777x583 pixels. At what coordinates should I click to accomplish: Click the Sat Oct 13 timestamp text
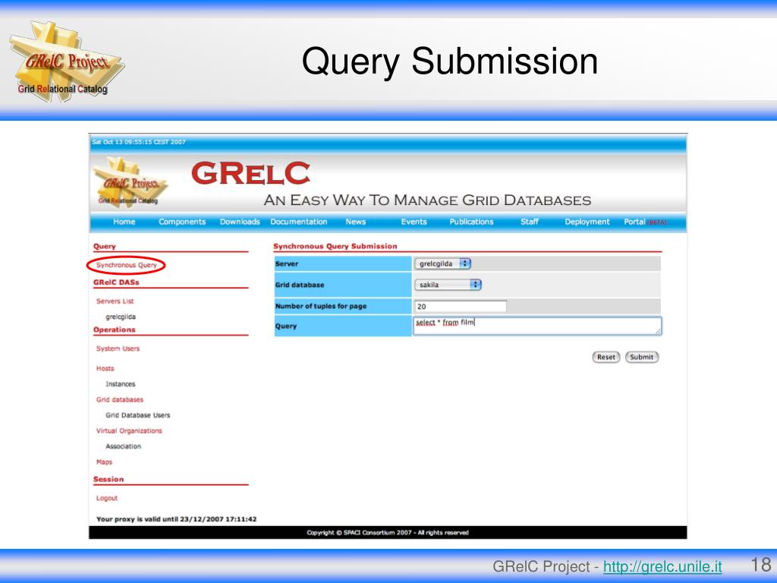coord(139,142)
